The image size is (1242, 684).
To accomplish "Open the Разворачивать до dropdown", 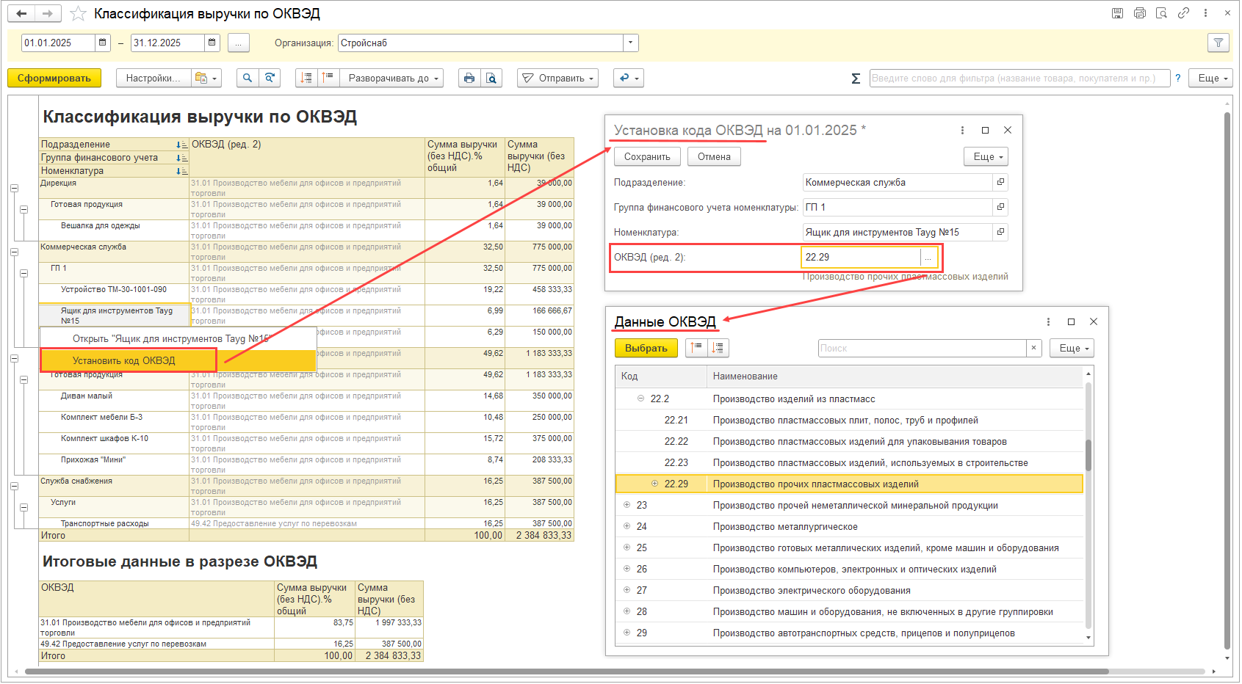I will [392, 78].
